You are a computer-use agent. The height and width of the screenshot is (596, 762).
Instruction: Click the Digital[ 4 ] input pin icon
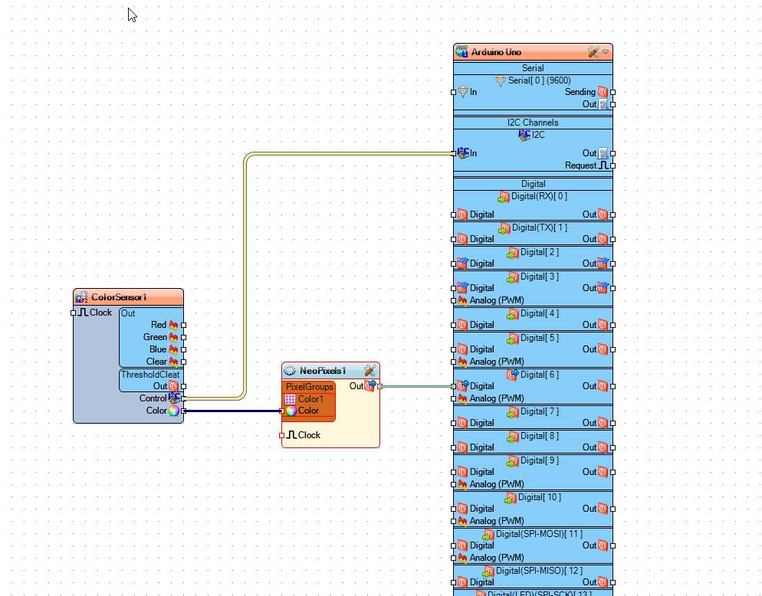coord(462,325)
